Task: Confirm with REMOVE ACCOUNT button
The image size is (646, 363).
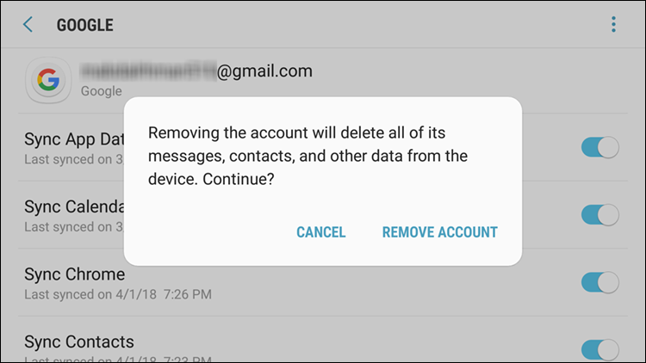Action: (x=439, y=232)
